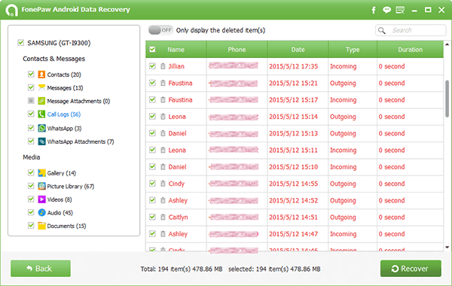
Task: Uncheck the Messages (13) checkbox
Action: click(x=31, y=87)
